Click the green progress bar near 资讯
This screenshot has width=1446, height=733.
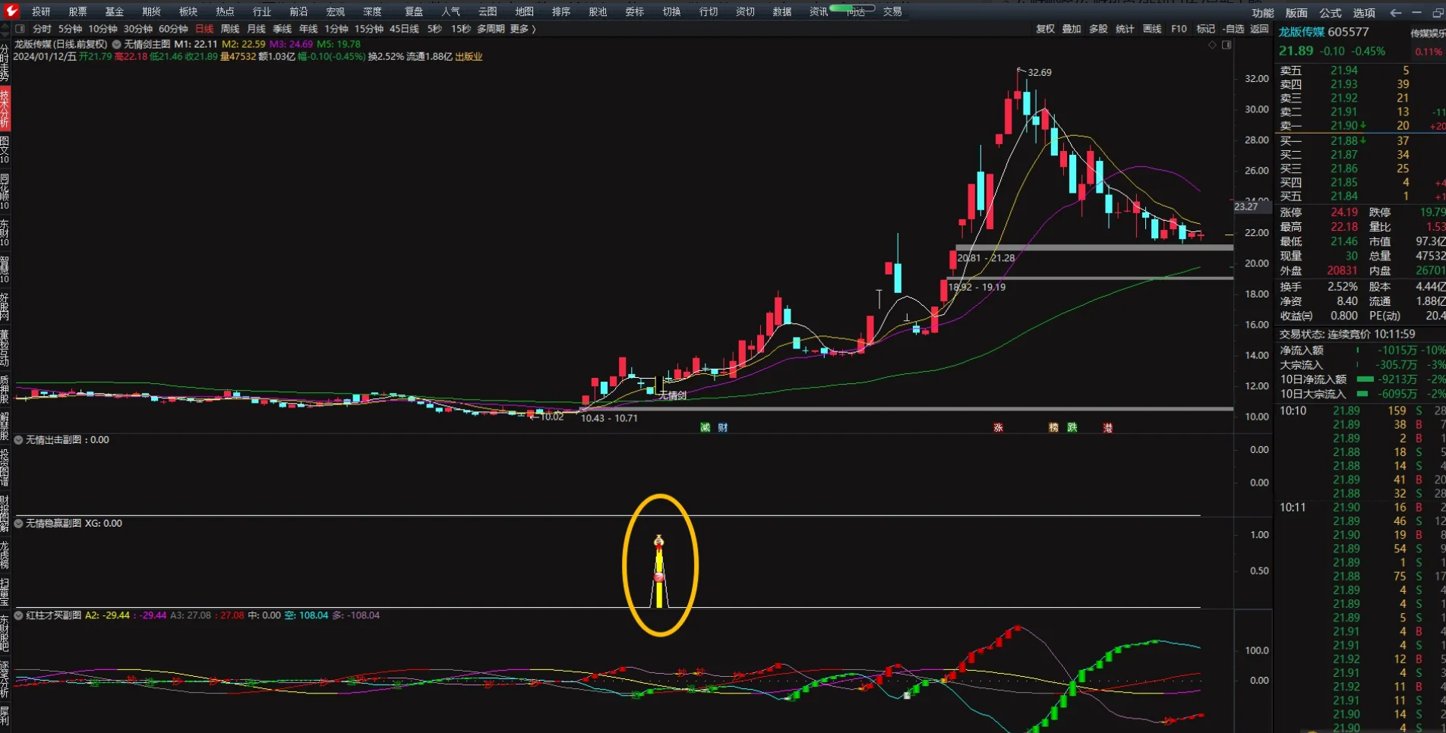(851, 8)
